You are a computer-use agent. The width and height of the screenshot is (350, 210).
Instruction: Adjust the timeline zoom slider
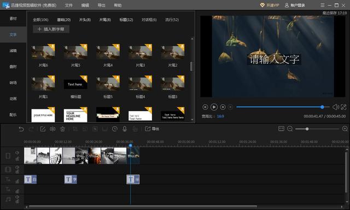point(317,129)
